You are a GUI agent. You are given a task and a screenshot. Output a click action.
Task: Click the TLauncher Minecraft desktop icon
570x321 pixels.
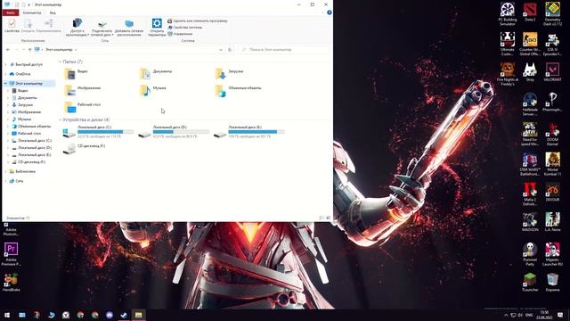(530, 283)
